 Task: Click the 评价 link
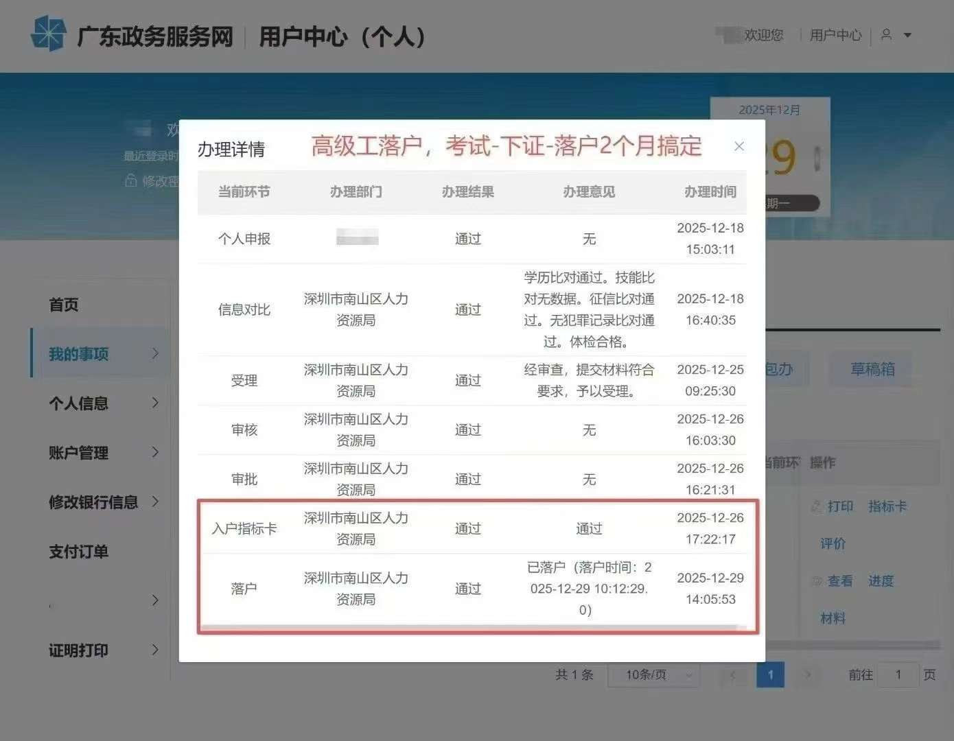coord(833,544)
